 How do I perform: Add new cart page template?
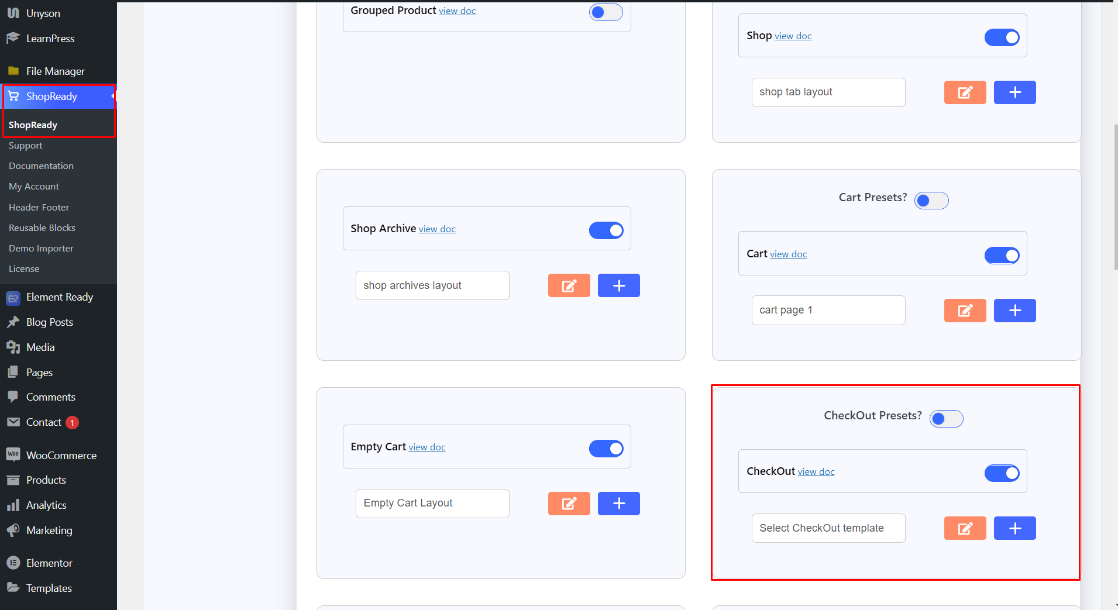click(1014, 311)
